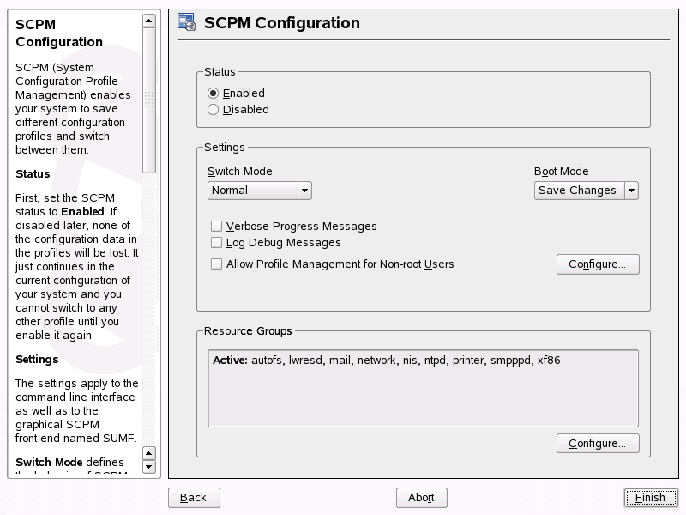The width and height of the screenshot is (686, 515).
Task: Tick the Log Debug Messages checkbox
Action: (217, 243)
